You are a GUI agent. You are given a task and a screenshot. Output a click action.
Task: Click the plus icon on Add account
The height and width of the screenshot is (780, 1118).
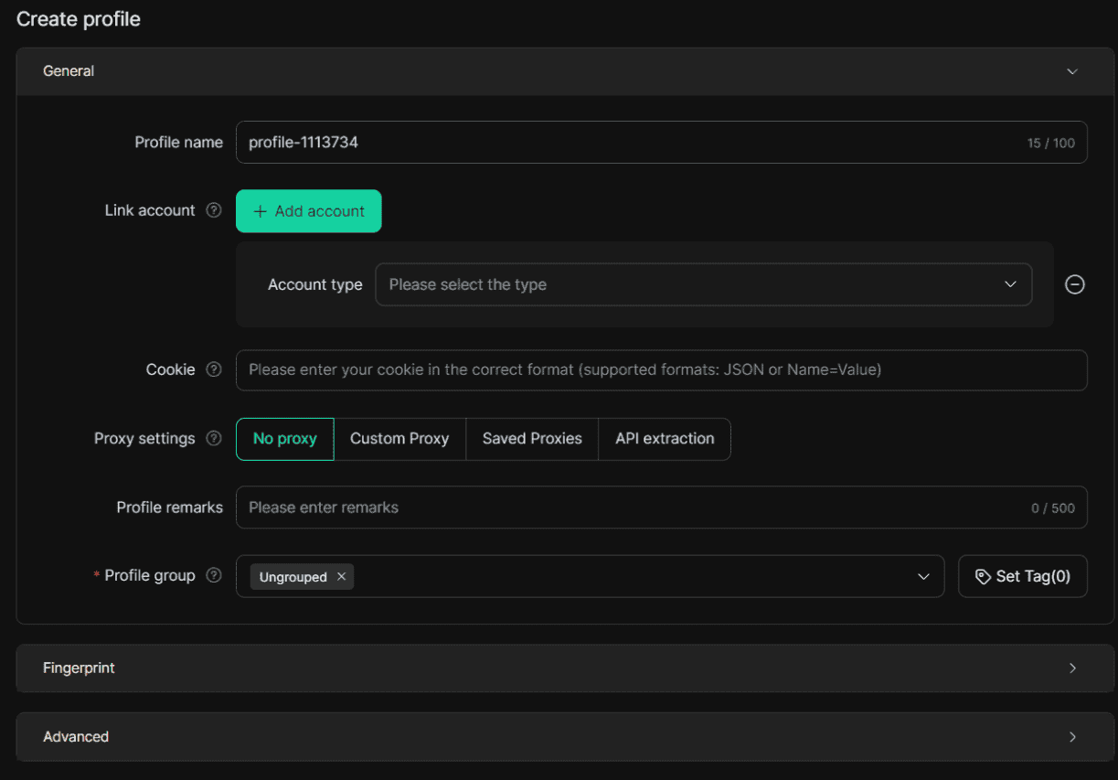260,211
